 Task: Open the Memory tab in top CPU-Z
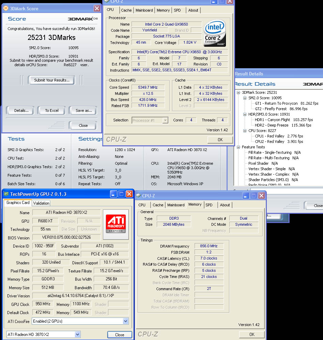tap(163, 10)
